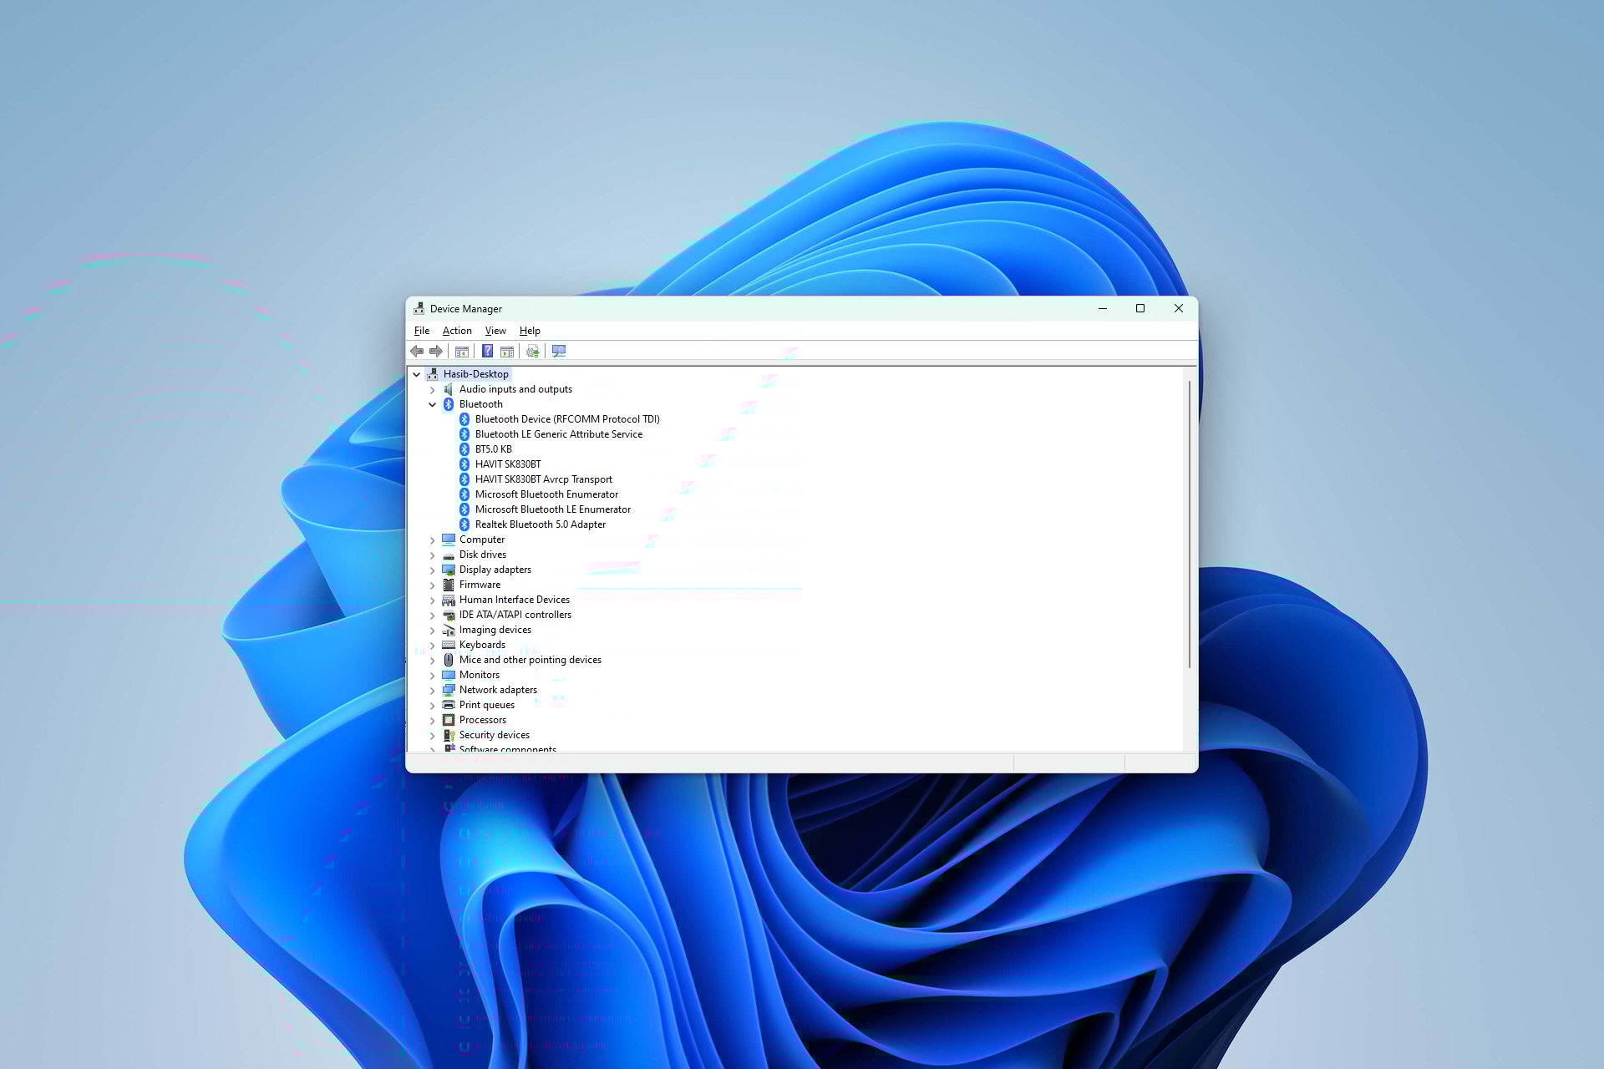Expand Audio inputs and outputs
This screenshot has height=1069, width=1604.
point(432,389)
